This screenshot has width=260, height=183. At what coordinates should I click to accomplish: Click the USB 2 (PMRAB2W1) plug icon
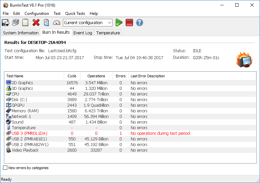click(9, 144)
